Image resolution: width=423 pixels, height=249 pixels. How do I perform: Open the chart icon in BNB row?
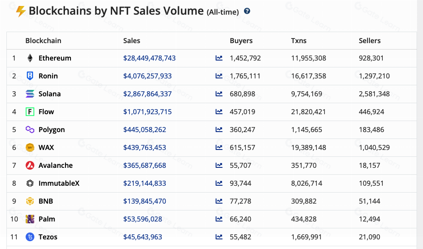click(x=219, y=201)
